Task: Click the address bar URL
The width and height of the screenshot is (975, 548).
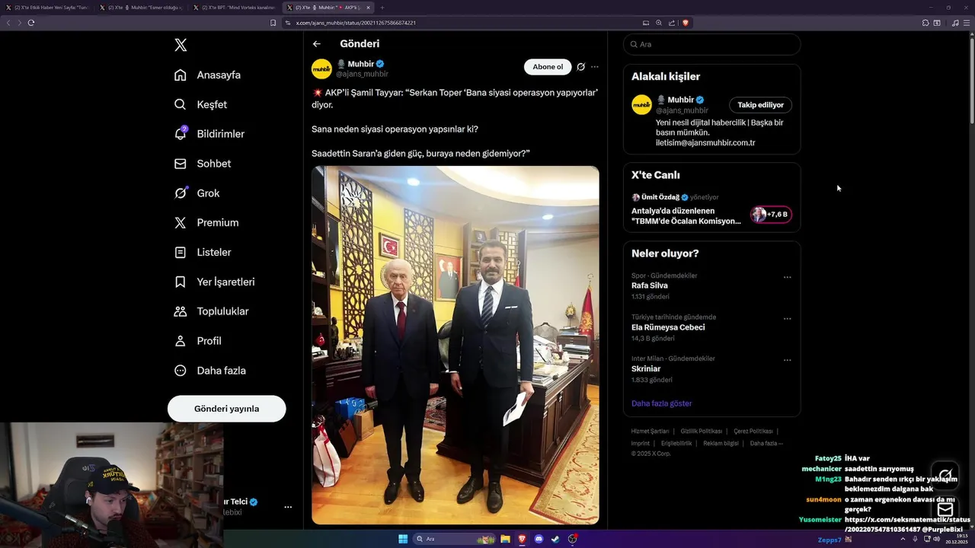Action: tap(356, 23)
